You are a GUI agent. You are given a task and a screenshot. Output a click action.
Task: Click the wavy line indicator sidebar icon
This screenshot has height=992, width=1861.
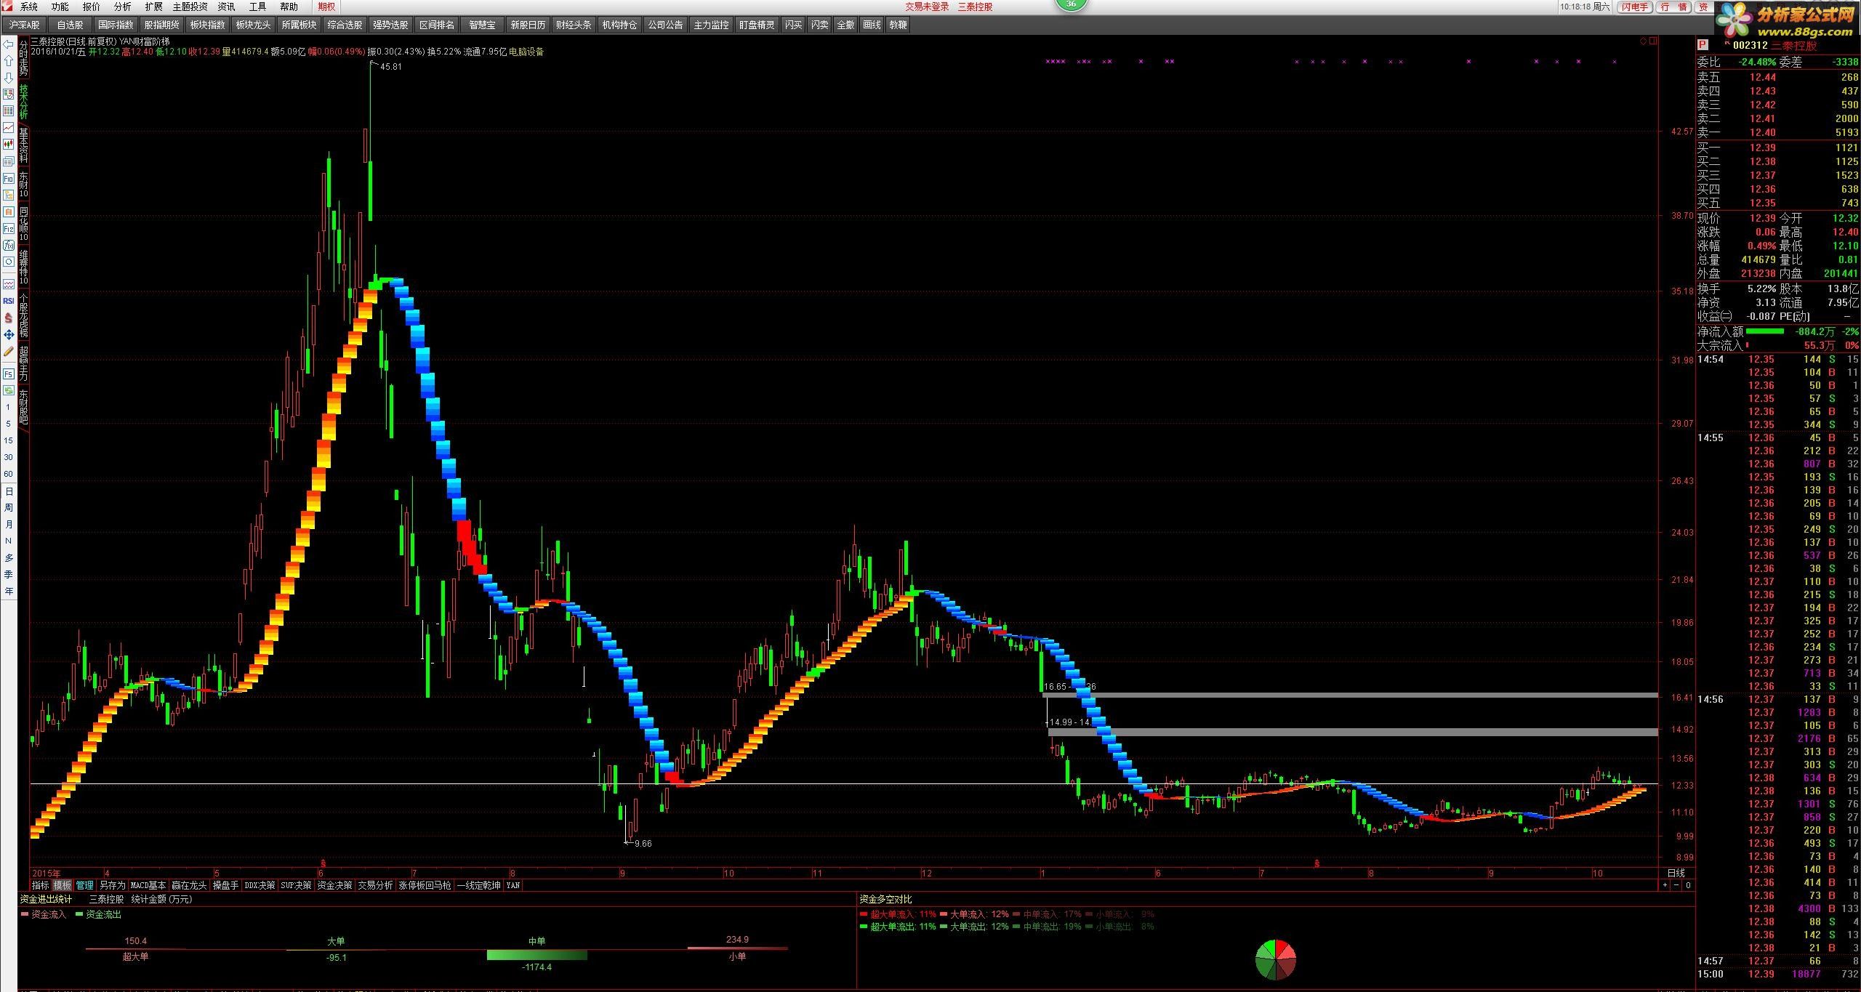(x=9, y=284)
